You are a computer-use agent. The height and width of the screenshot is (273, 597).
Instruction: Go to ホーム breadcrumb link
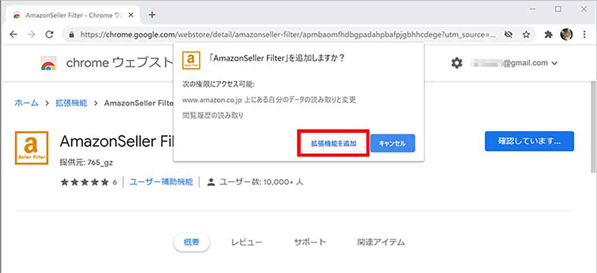[26, 103]
